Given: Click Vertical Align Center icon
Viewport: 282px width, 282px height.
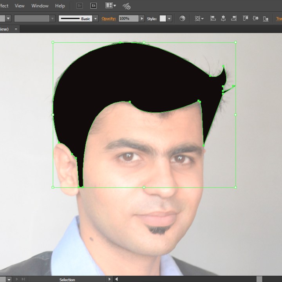Looking at the screenshot, I should coord(256,18).
